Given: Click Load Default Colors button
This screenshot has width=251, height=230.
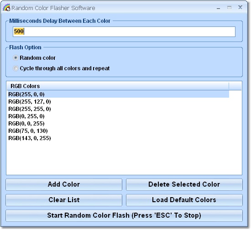Looking at the screenshot, I should (184, 200).
